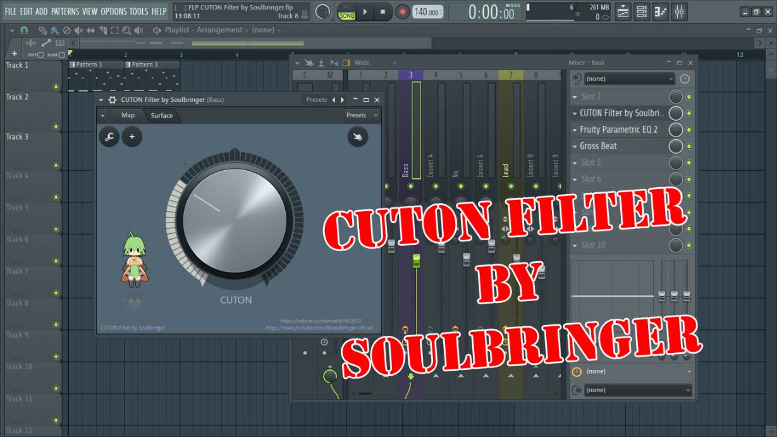The image size is (777, 437).
Task: Open CUTON plugin gear settings icon
Action: tap(113, 100)
